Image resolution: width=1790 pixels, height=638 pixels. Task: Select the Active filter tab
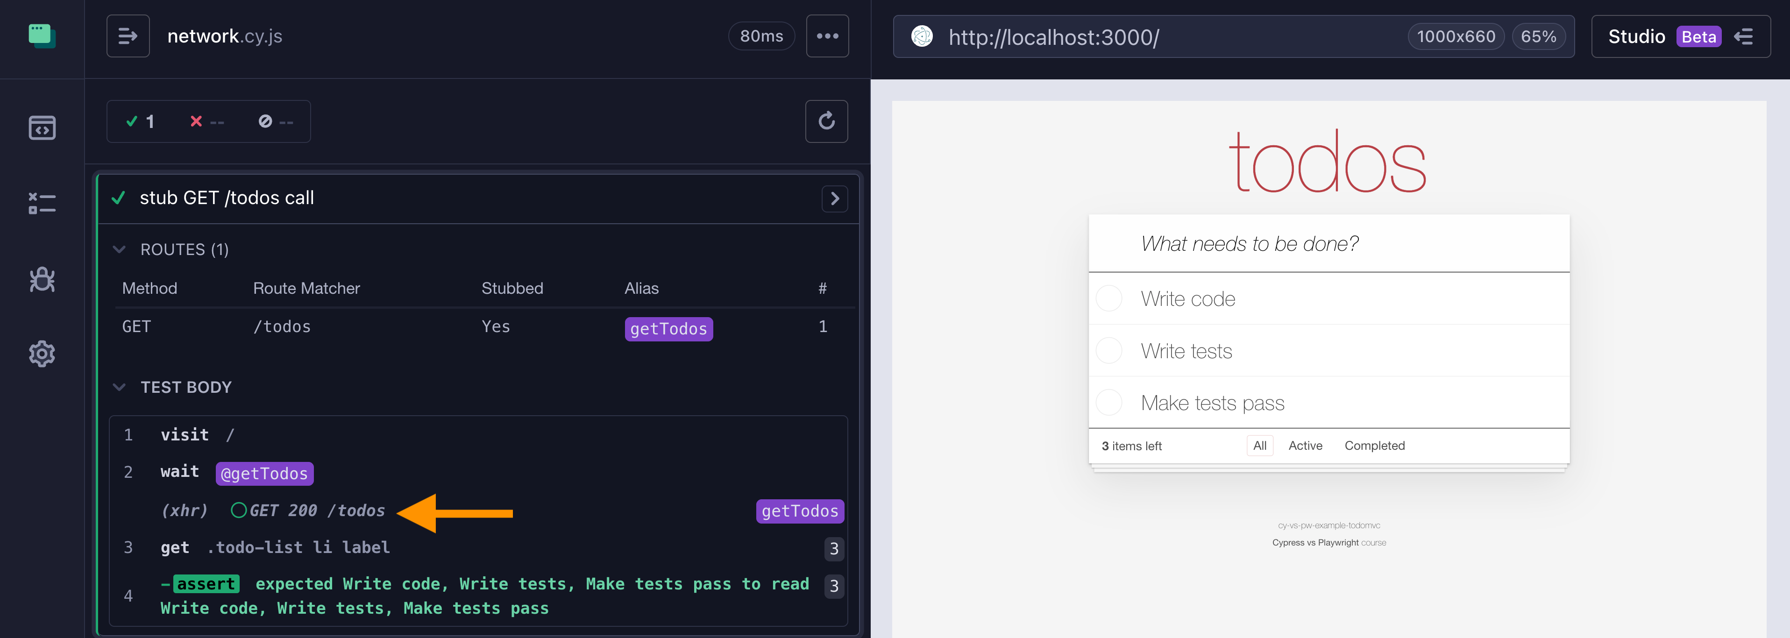click(x=1305, y=446)
